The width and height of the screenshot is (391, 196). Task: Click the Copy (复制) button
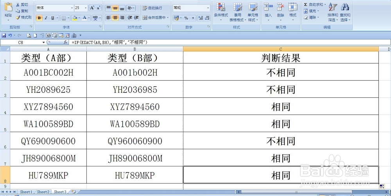pyautogui.click(x=22, y=11)
